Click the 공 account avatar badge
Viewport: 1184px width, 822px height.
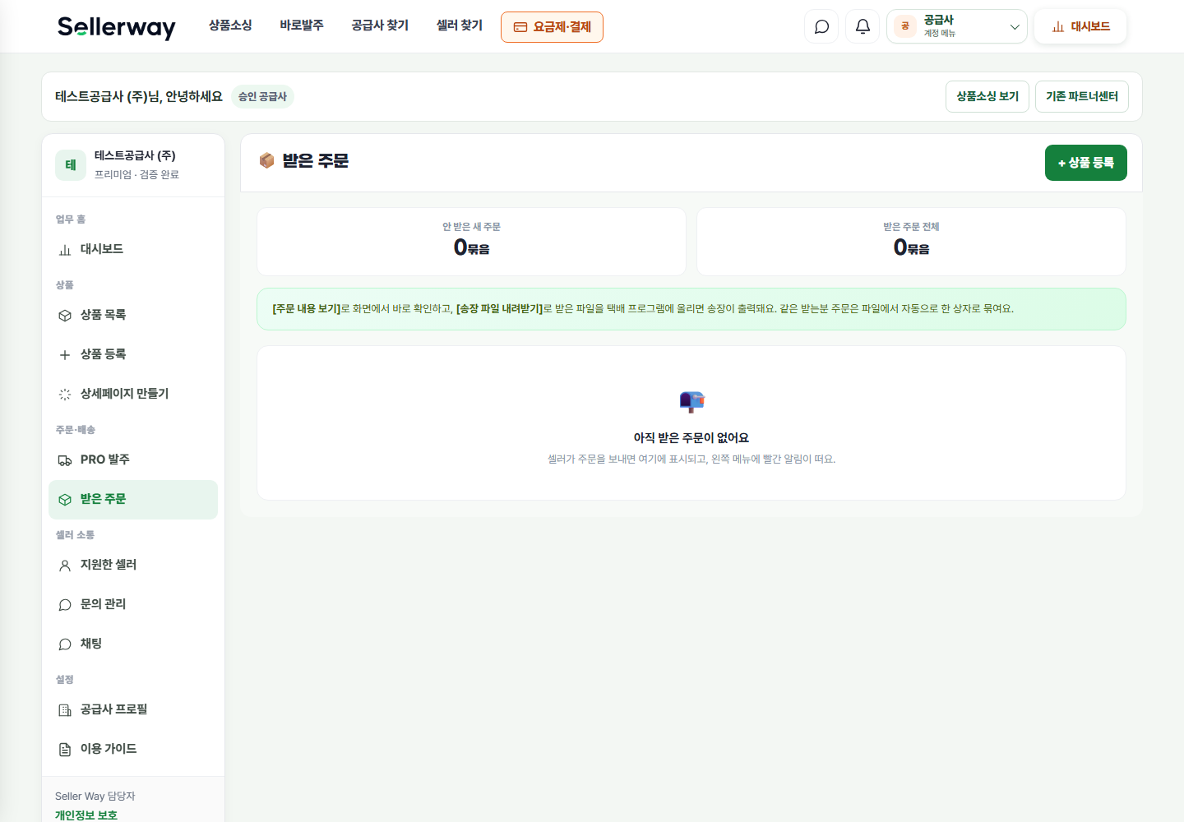coord(905,26)
